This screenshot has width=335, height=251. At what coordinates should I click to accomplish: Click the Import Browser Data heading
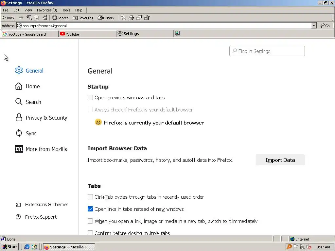[117, 148]
